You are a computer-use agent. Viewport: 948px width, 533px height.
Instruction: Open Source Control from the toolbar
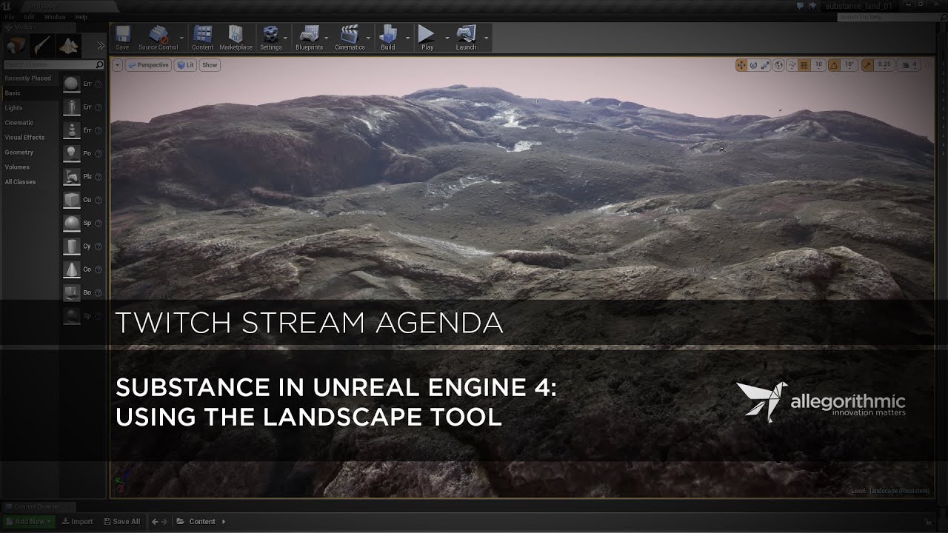[x=158, y=38]
